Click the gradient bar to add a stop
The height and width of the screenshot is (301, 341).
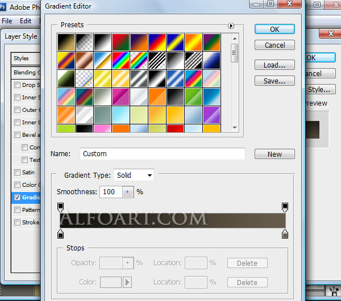point(173,220)
